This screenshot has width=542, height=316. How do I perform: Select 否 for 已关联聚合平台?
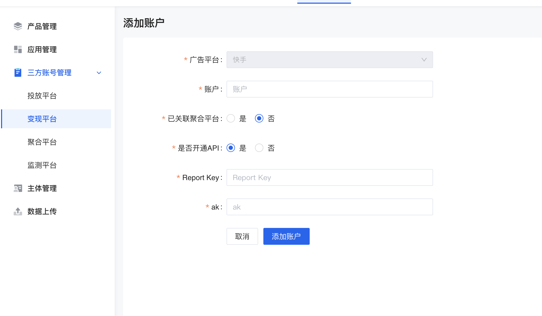(259, 119)
